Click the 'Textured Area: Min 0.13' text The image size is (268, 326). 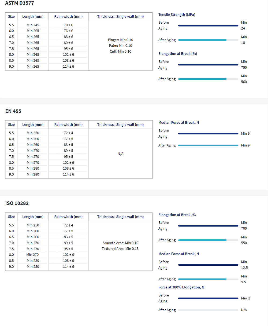[120, 249]
